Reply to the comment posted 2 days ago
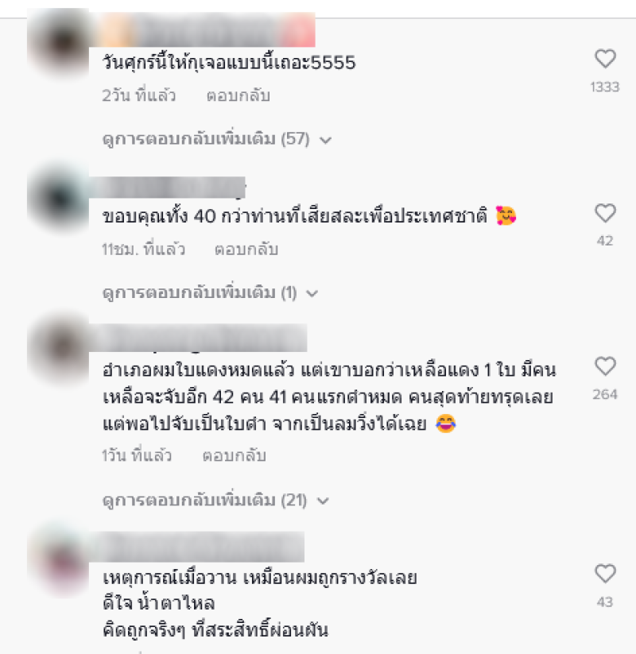The image size is (636, 654). pyautogui.click(x=238, y=96)
